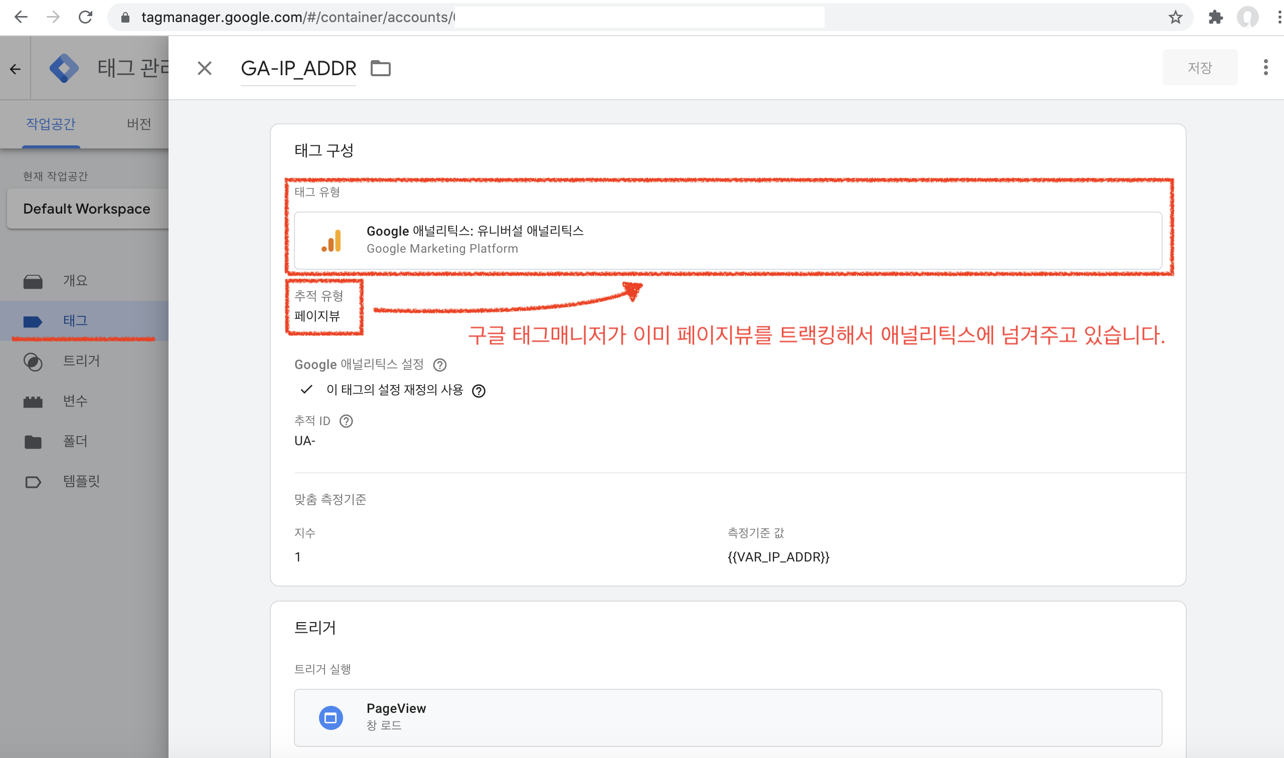Click the 저장 save button
The image size is (1284, 758).
click(x=1199, y=67)
